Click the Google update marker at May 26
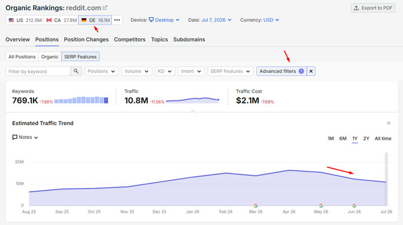This screenshot has height=225, width=403. coord(321,206)
